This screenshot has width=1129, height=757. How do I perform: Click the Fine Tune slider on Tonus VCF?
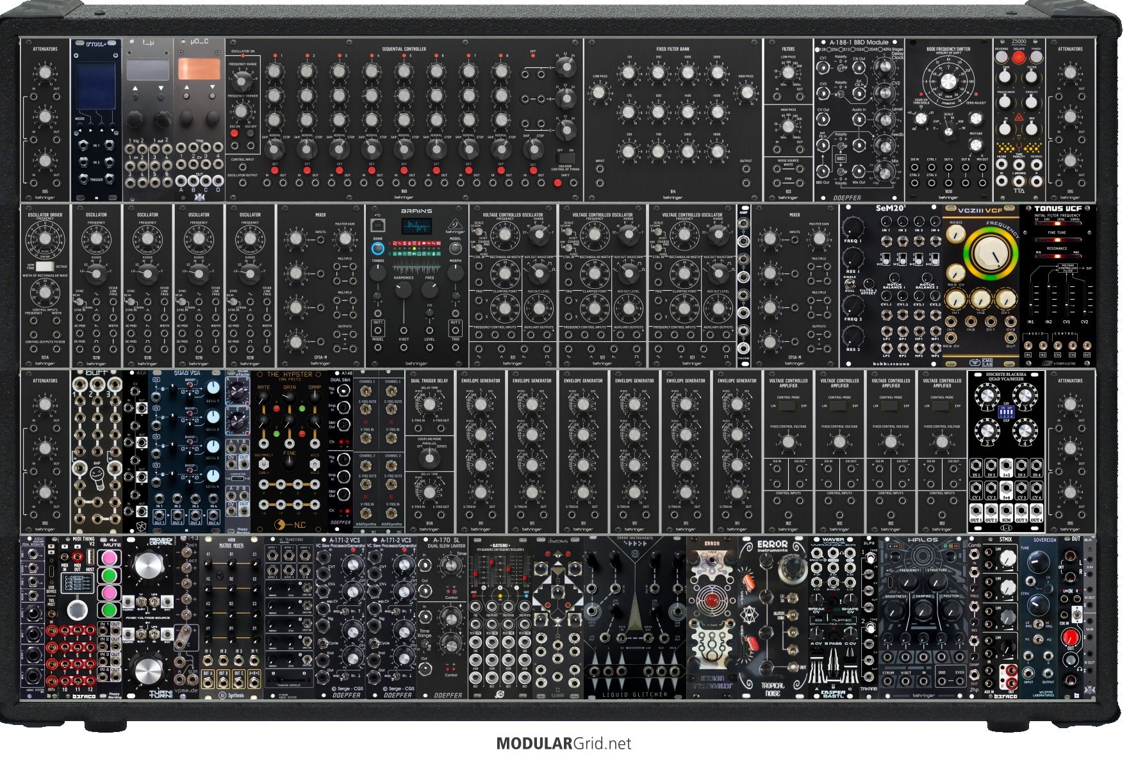click(x=1057, y=241)
